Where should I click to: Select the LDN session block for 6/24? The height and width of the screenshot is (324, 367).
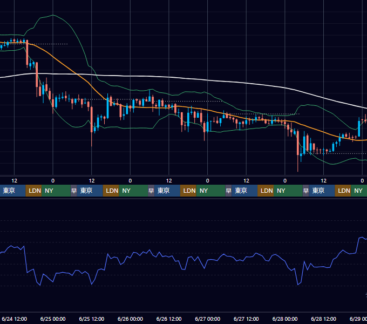[33, 191]
